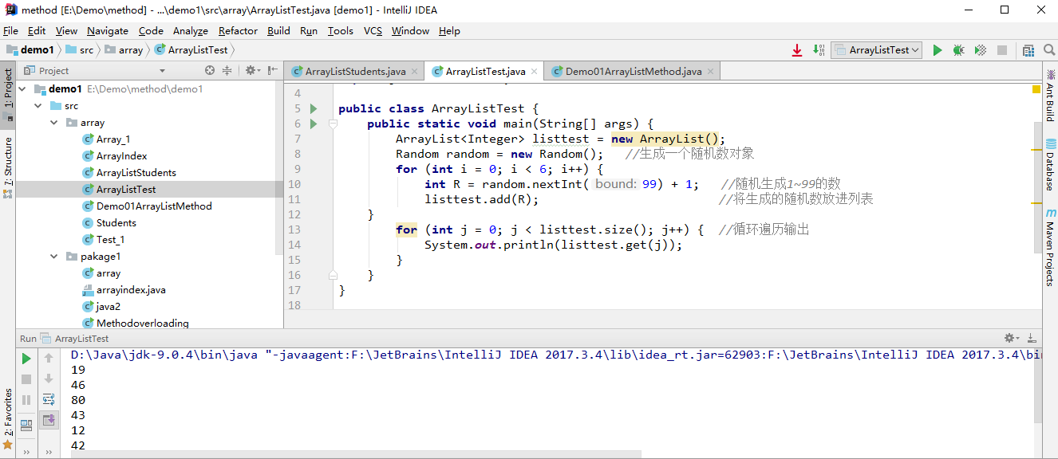Open the ArrayListTest run configuration dropdown

pyautogui.click(x=876, y=50)
